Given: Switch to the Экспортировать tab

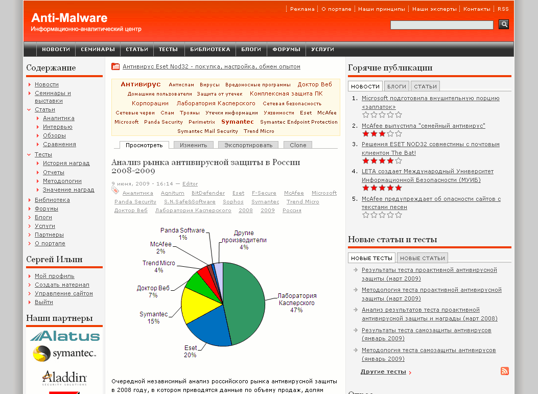Looking at the screenshot, I should 248,145.
